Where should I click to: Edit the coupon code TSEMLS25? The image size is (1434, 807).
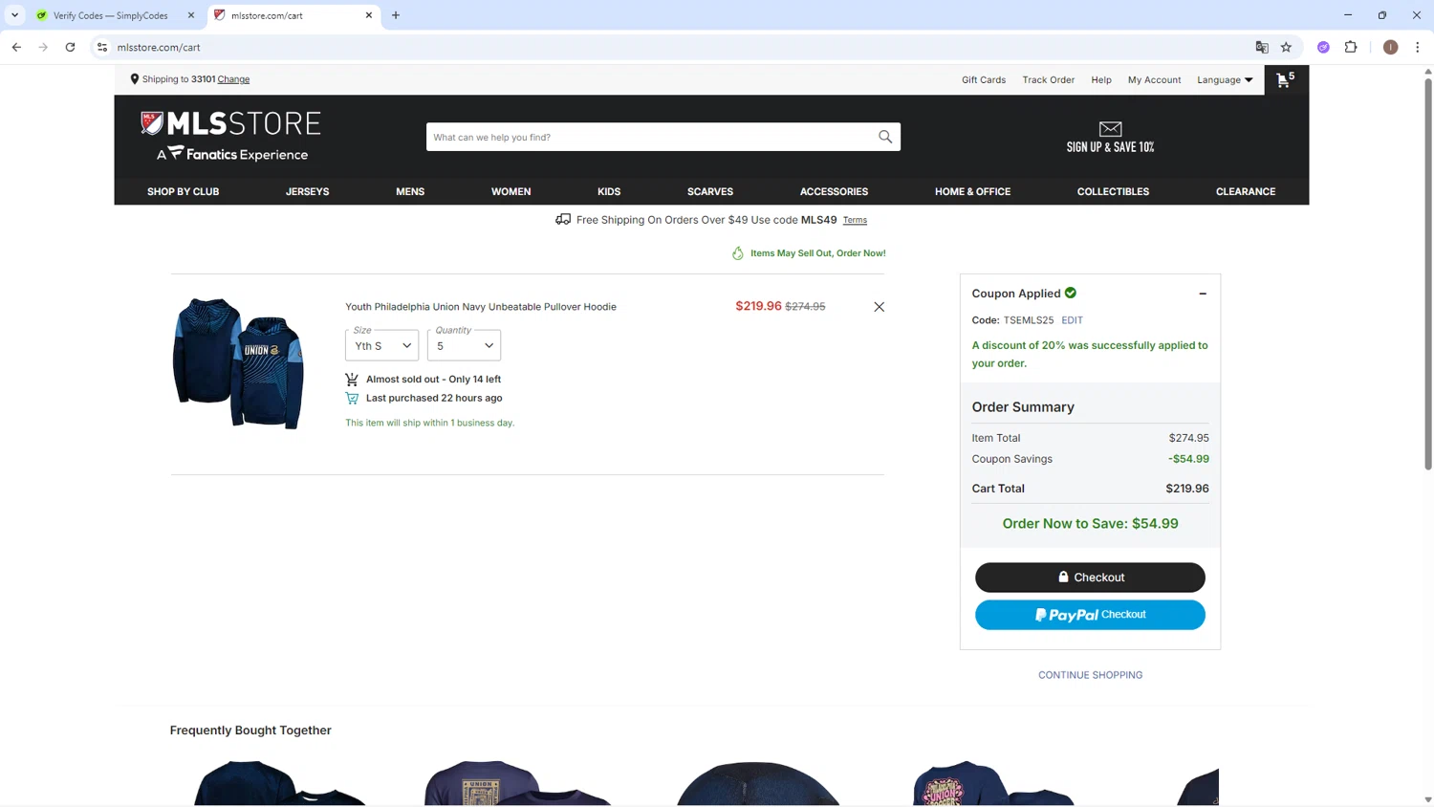pos(1072,320)
